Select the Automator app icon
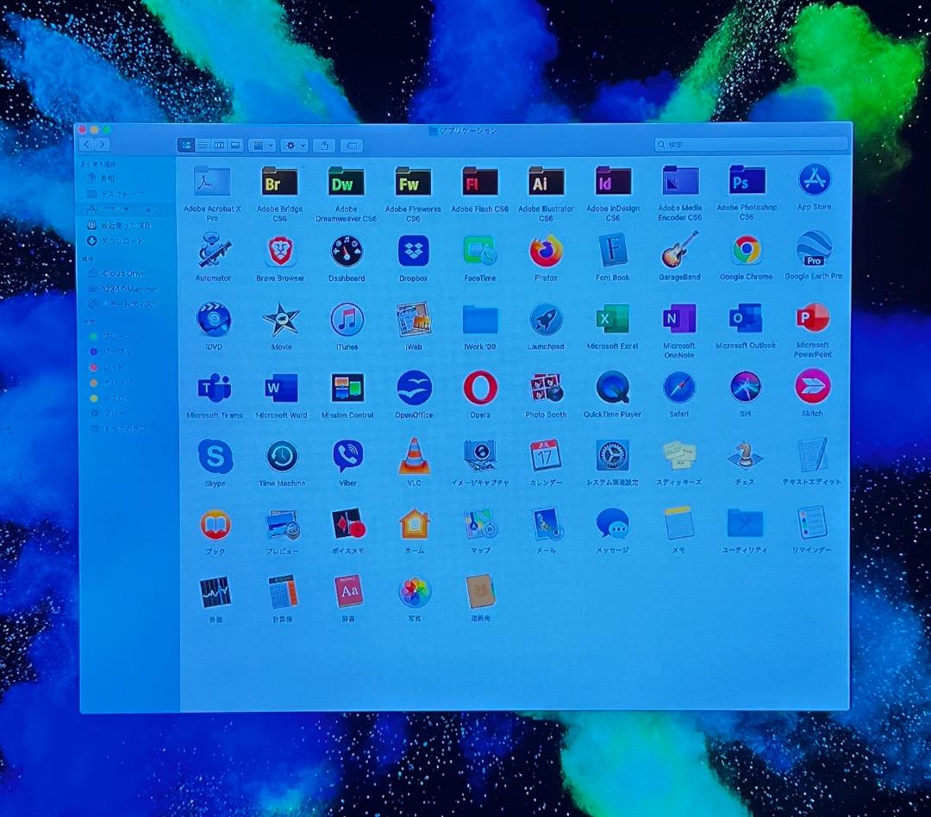931x817 pixels. [x=213, y=251]
